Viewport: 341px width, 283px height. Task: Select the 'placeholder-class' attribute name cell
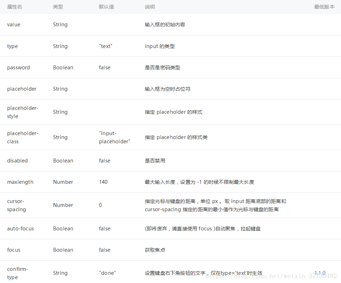click(23, 137)
